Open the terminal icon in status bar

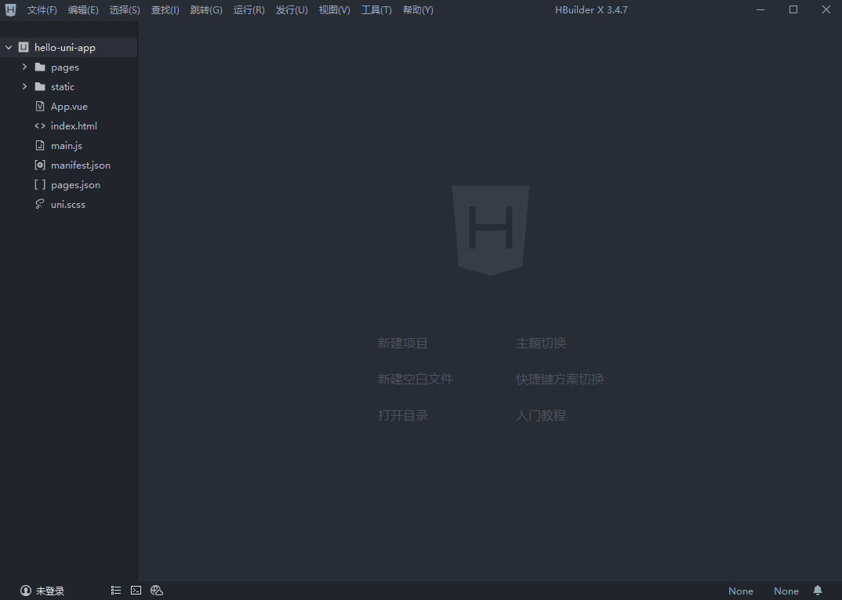pos(136,591)
